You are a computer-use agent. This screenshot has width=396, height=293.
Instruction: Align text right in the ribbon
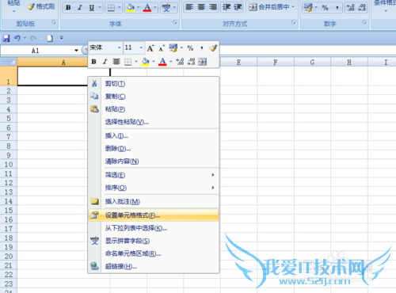[x=213, y=7]
